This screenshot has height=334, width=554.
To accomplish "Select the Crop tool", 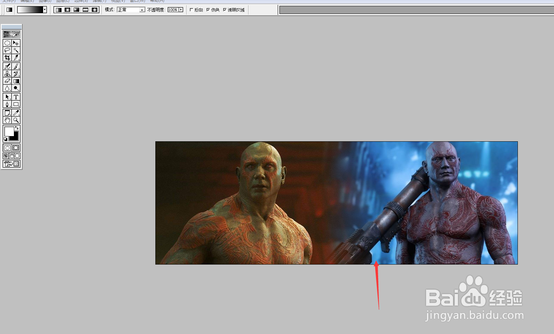I will pos(7,58).
